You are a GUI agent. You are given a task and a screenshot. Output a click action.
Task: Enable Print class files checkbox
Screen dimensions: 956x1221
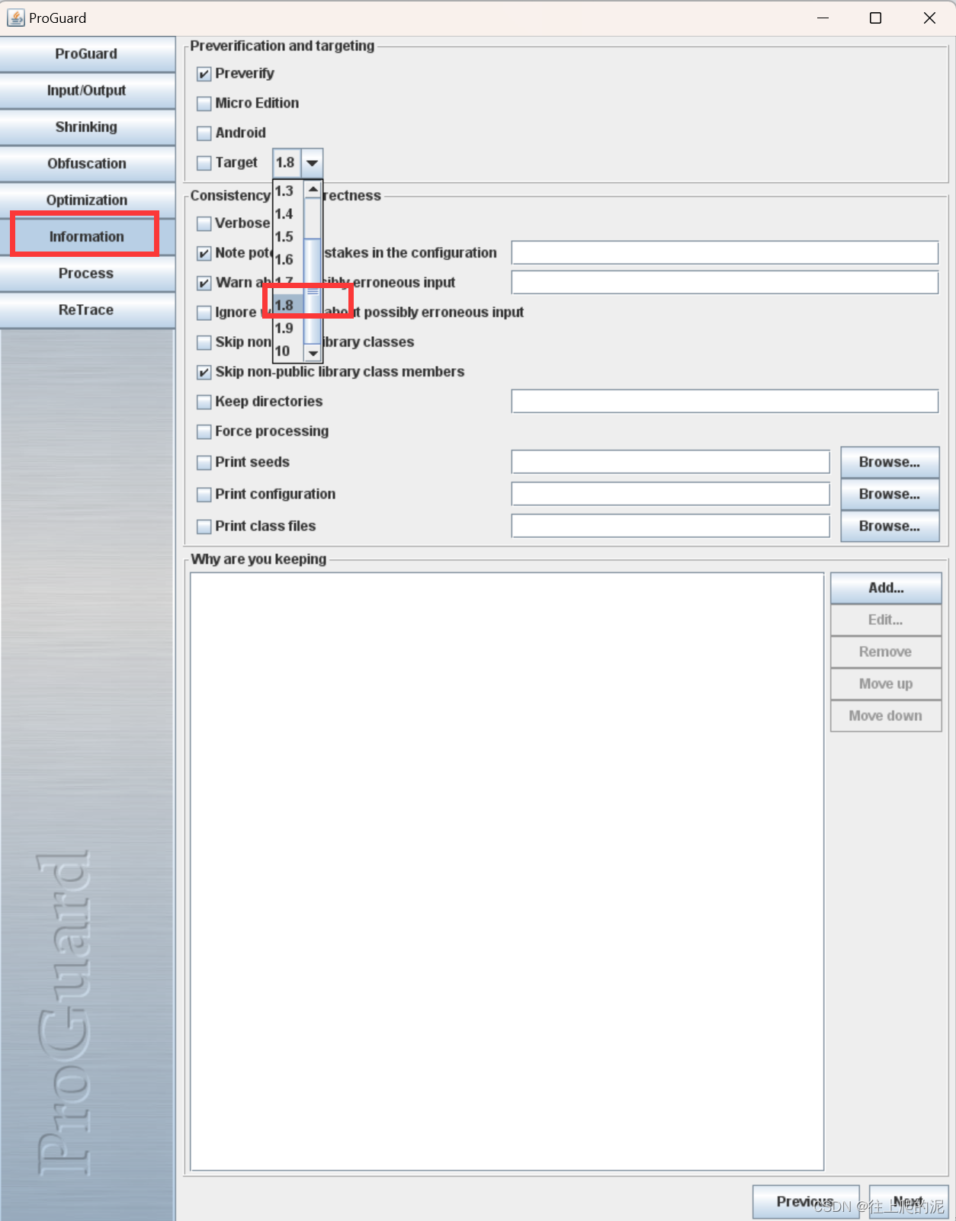204,527
